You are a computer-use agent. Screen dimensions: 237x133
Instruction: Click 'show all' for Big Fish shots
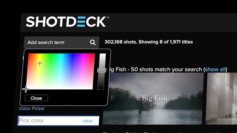[215, 70]
